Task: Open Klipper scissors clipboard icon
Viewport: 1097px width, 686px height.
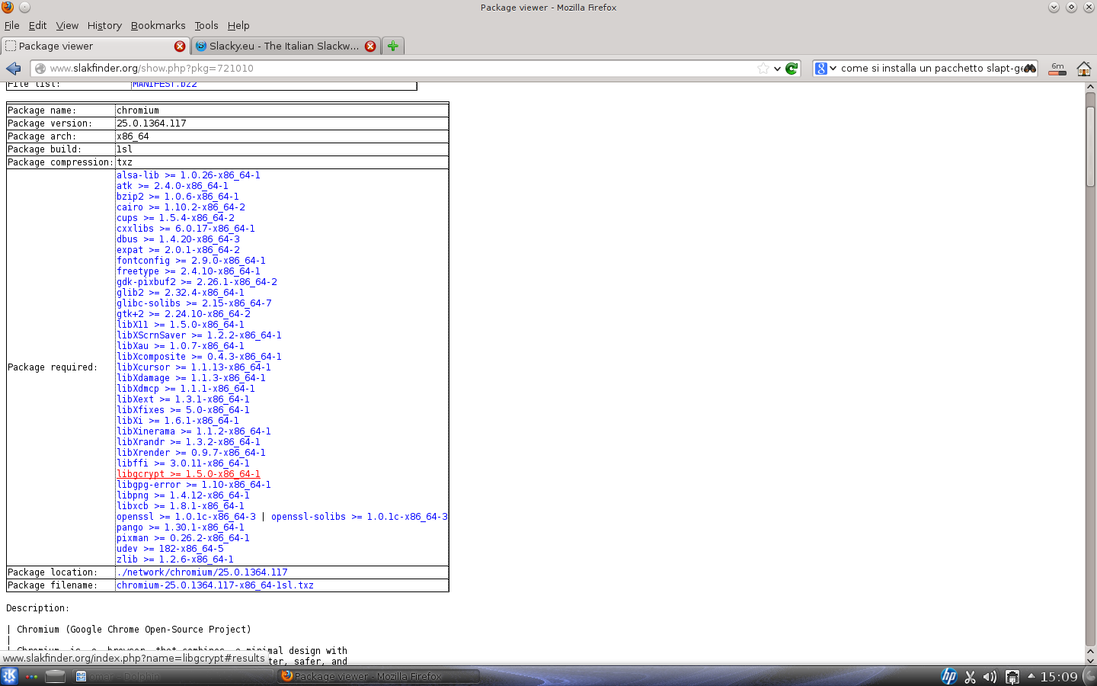Action: 970,676
